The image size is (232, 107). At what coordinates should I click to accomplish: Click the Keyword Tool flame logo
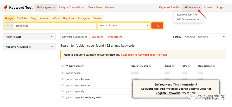(6, 8)
